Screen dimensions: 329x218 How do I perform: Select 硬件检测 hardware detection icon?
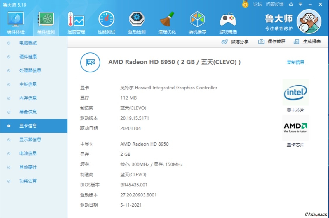click(x=46, y=23)
